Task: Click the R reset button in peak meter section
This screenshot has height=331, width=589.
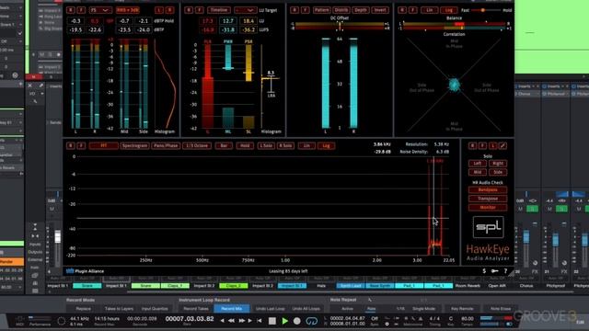Action: (x=70, y=10)
